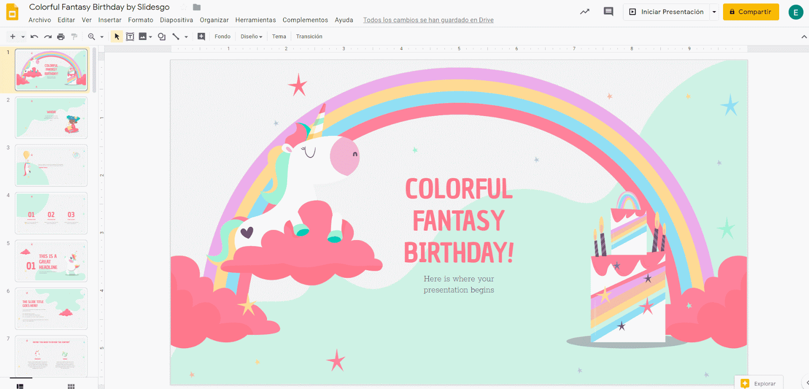809x389 pixels.
Task: Open the Editar menu
Action: point(66,20)
